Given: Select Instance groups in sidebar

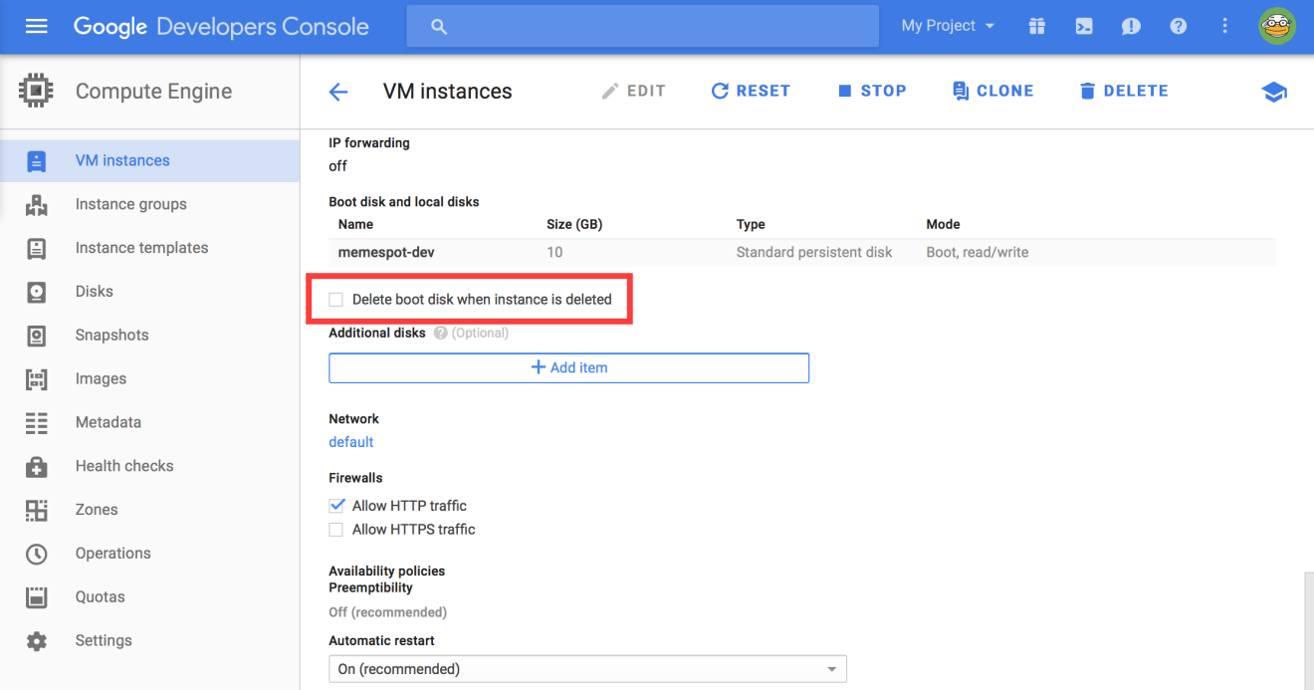Looking at the screenshot, I should click(131, 204).
